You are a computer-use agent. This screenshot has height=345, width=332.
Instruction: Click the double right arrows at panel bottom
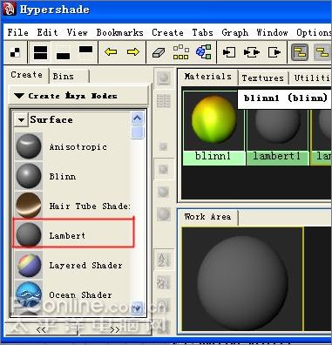115,329
